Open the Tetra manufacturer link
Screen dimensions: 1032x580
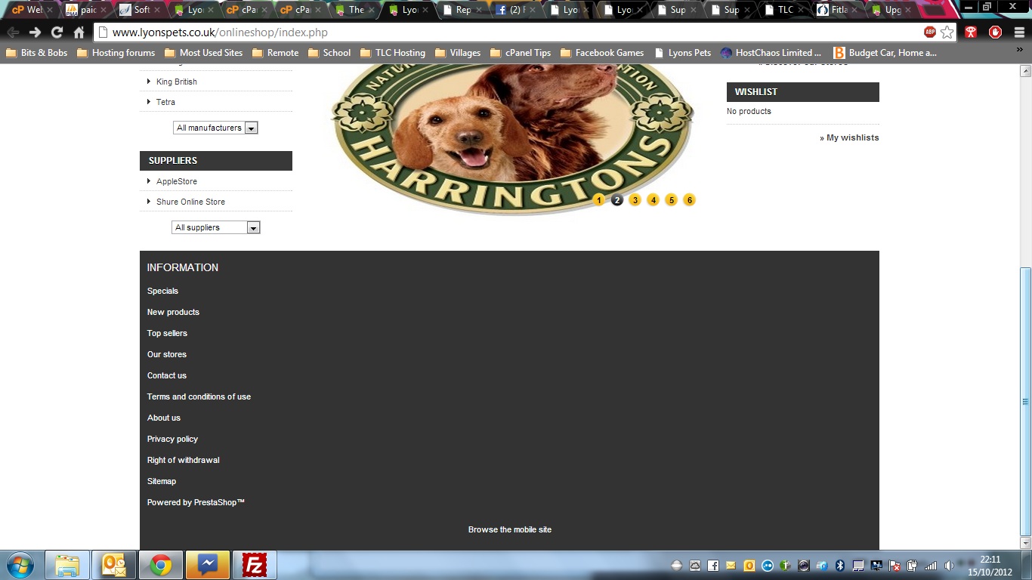tap(165, 102)
